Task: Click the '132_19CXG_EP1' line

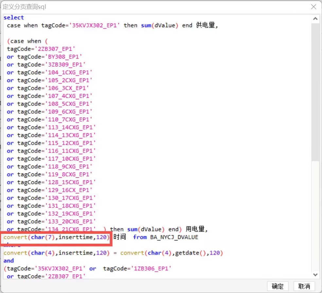Action: click(x=51, y=214)
